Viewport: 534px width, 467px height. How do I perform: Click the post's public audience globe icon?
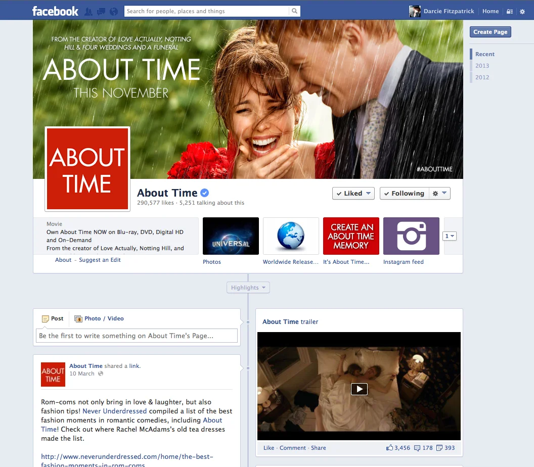101,373
